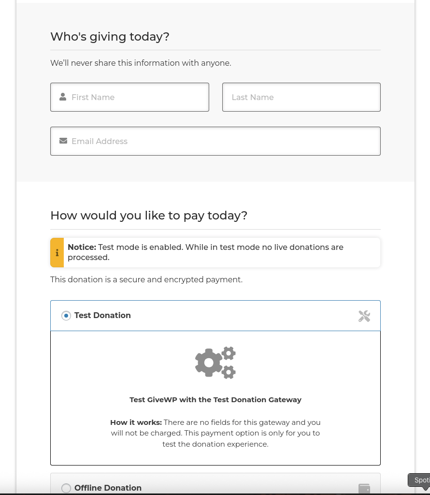Deselect Test Donation by choosing Offline Donation option

(66, 488)
